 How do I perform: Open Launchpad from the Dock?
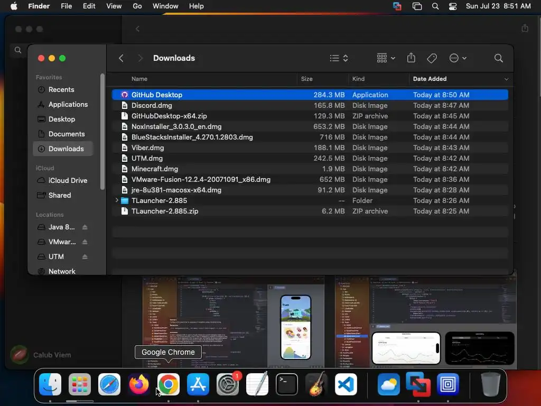click(80, 384)
